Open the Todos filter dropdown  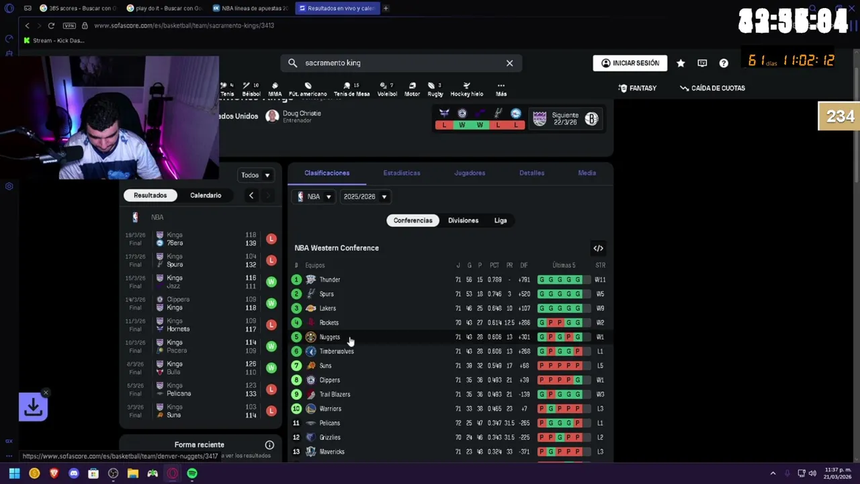(255, 175)
